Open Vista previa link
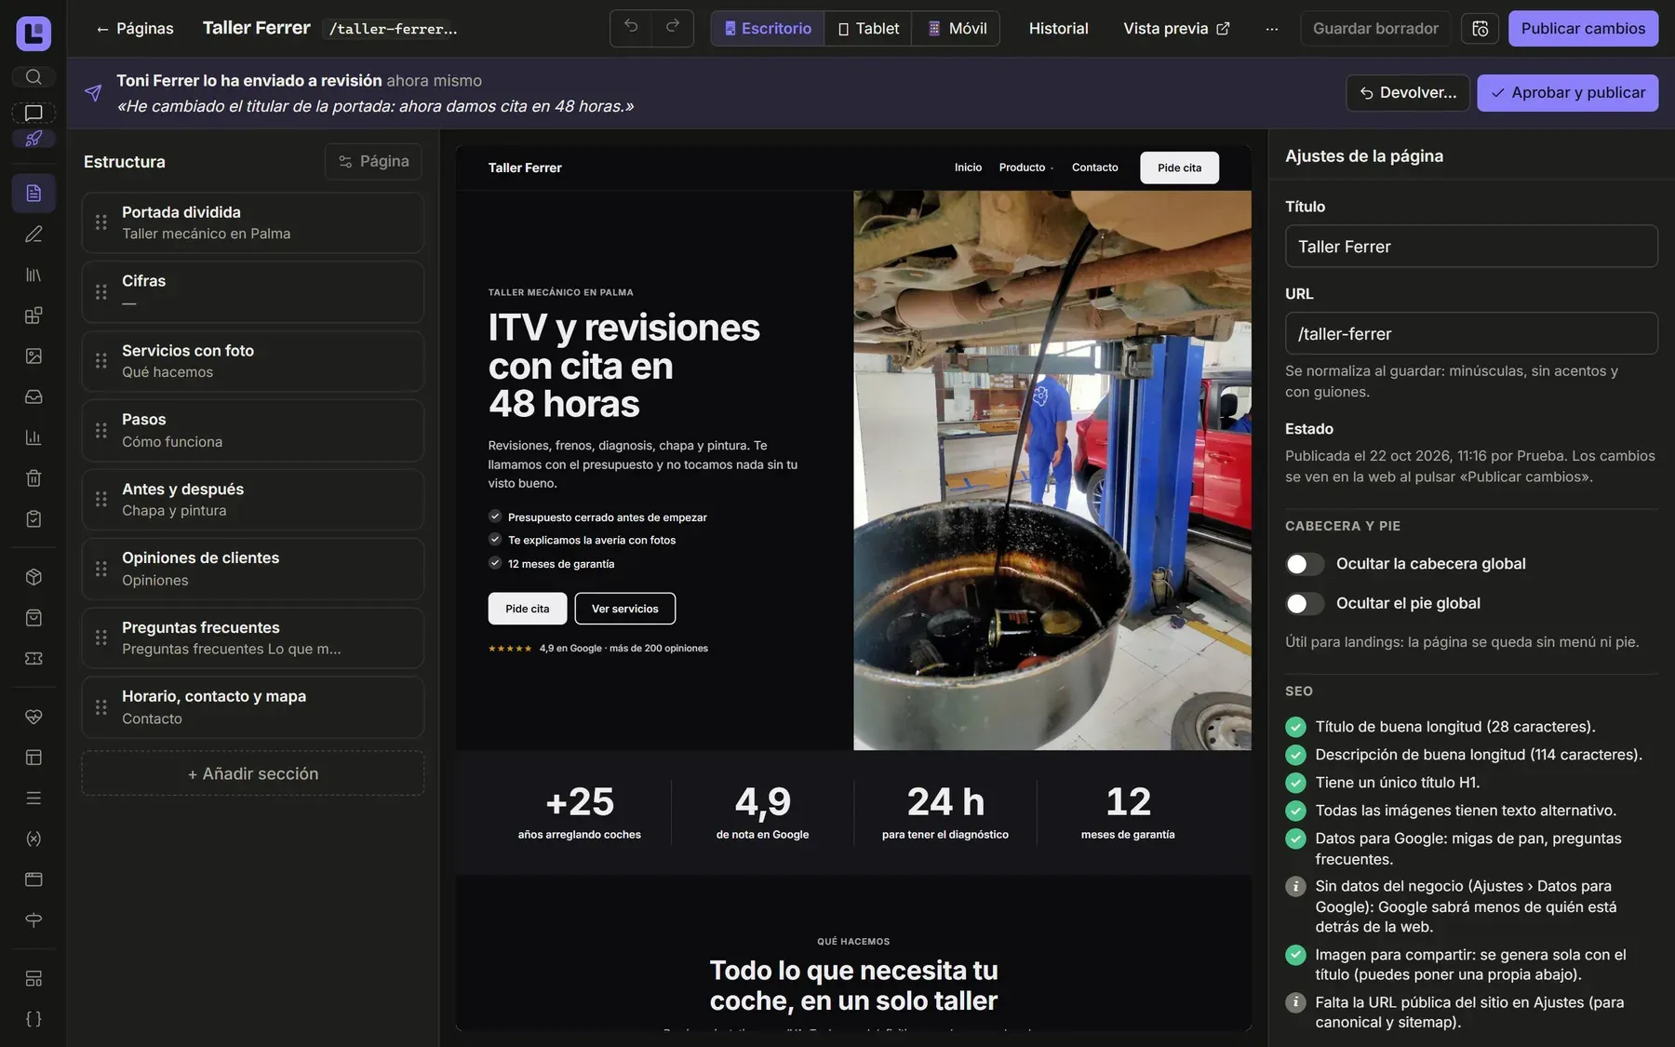Screen dimensions: 1675x1047 point(1176,29)
